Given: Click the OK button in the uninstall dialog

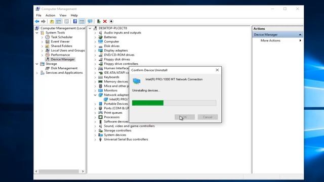Looking at the screenshot, I should coord(184,117).
